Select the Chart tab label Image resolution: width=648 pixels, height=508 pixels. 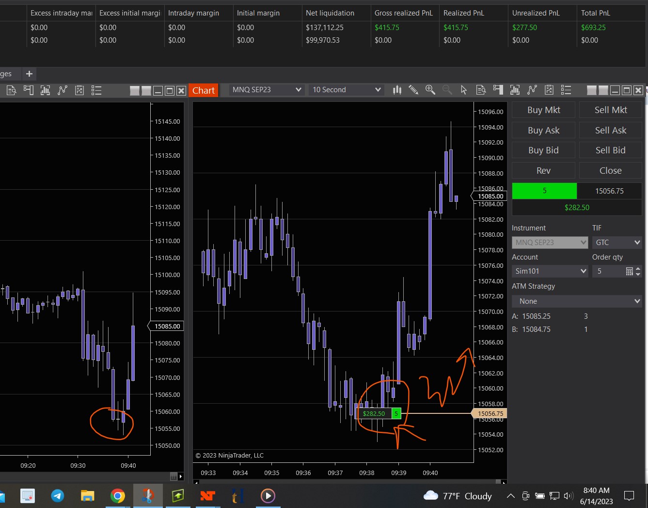(x=204, y=90)
